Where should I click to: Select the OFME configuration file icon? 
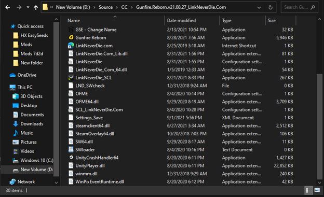[x=71, y=94]
